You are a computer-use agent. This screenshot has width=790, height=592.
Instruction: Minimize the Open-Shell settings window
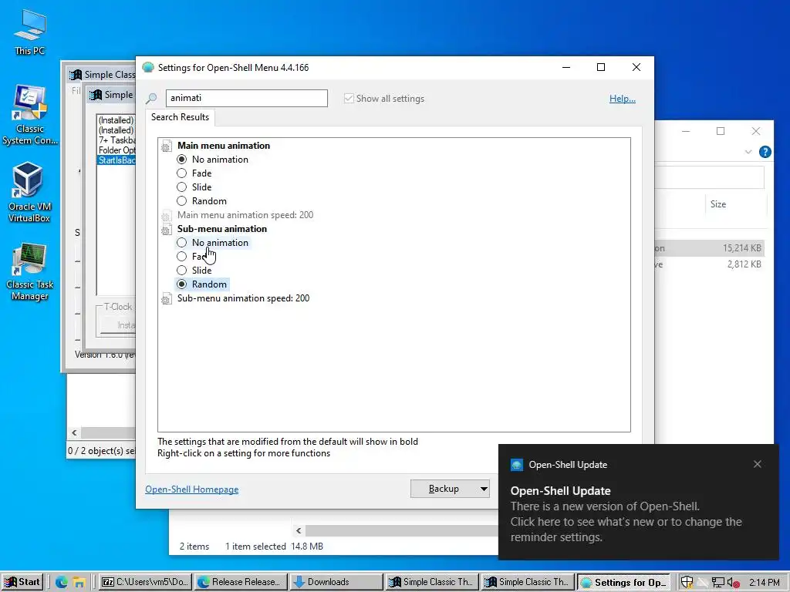pos(566,68)
